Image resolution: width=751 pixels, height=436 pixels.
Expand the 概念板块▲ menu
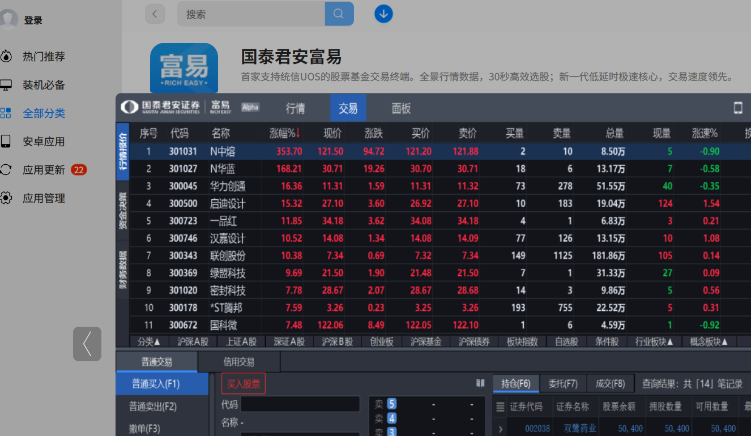tap(709, 341)
